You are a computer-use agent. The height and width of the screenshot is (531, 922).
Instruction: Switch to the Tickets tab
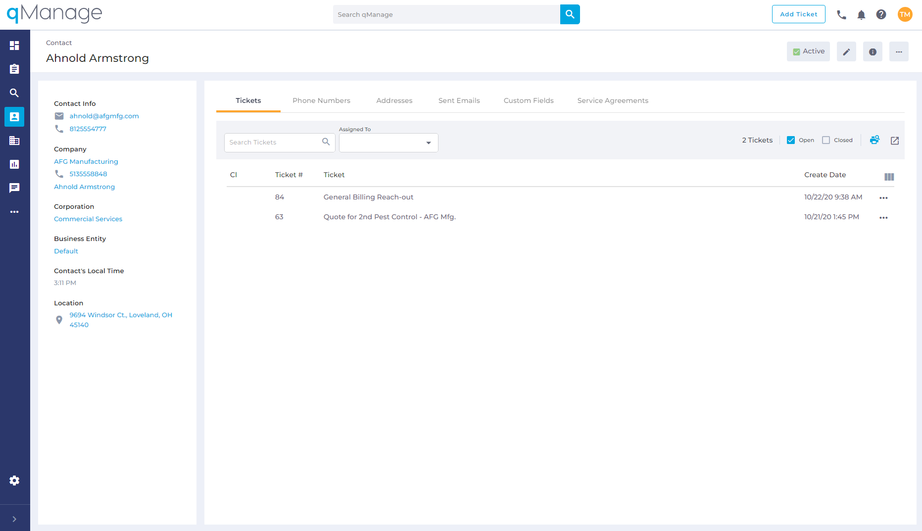click(x=248, y=100)
